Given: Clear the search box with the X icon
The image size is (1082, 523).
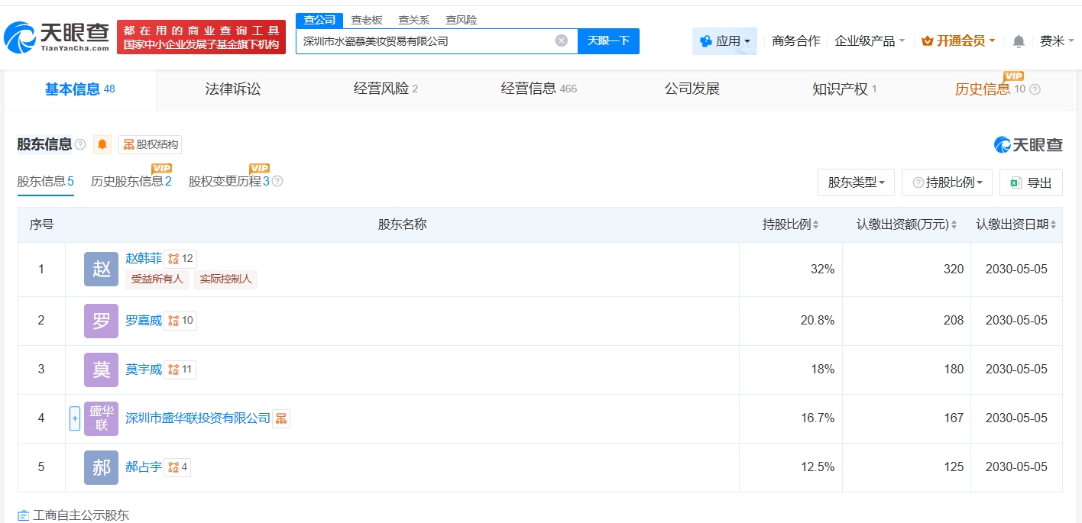Looking at the screenshot, I should pos(562,40).
